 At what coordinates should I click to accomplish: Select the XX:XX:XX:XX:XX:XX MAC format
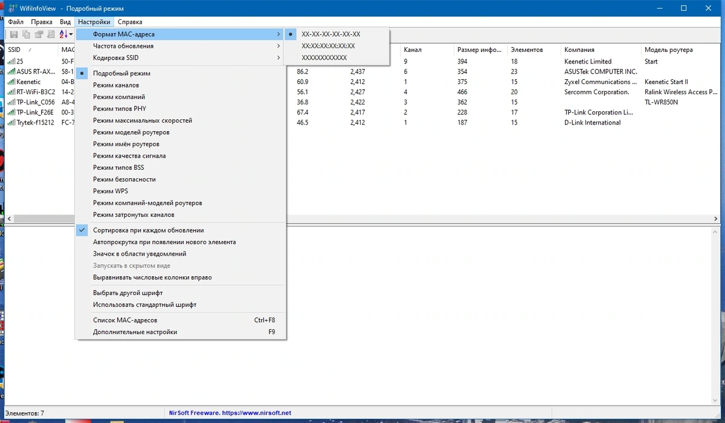click(x=337, y=46)
